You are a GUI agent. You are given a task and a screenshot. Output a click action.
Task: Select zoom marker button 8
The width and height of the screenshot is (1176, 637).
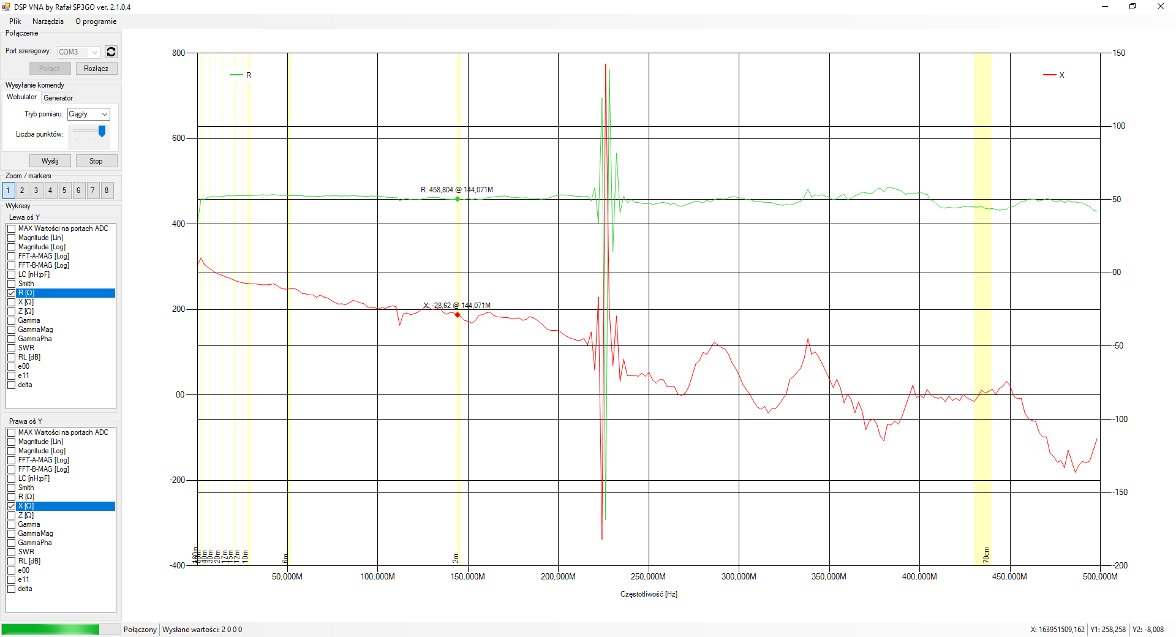107,190
